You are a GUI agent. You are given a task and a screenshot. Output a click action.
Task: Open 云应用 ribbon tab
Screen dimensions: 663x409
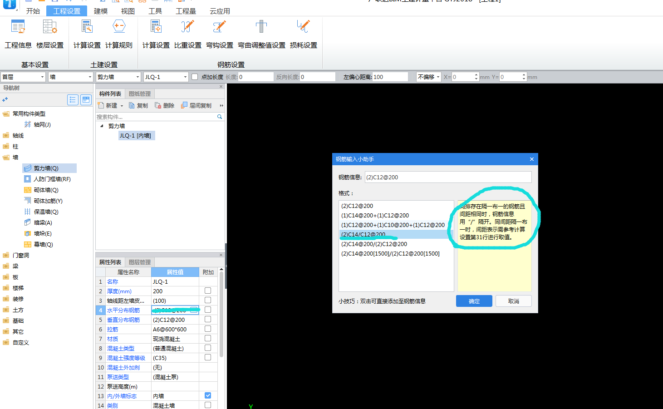pyautogui.click(x=220, y=11)
